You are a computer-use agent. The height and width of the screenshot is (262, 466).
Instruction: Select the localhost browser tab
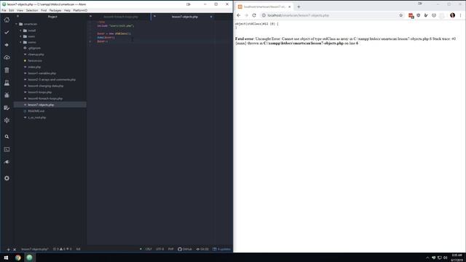pos(264,7)
